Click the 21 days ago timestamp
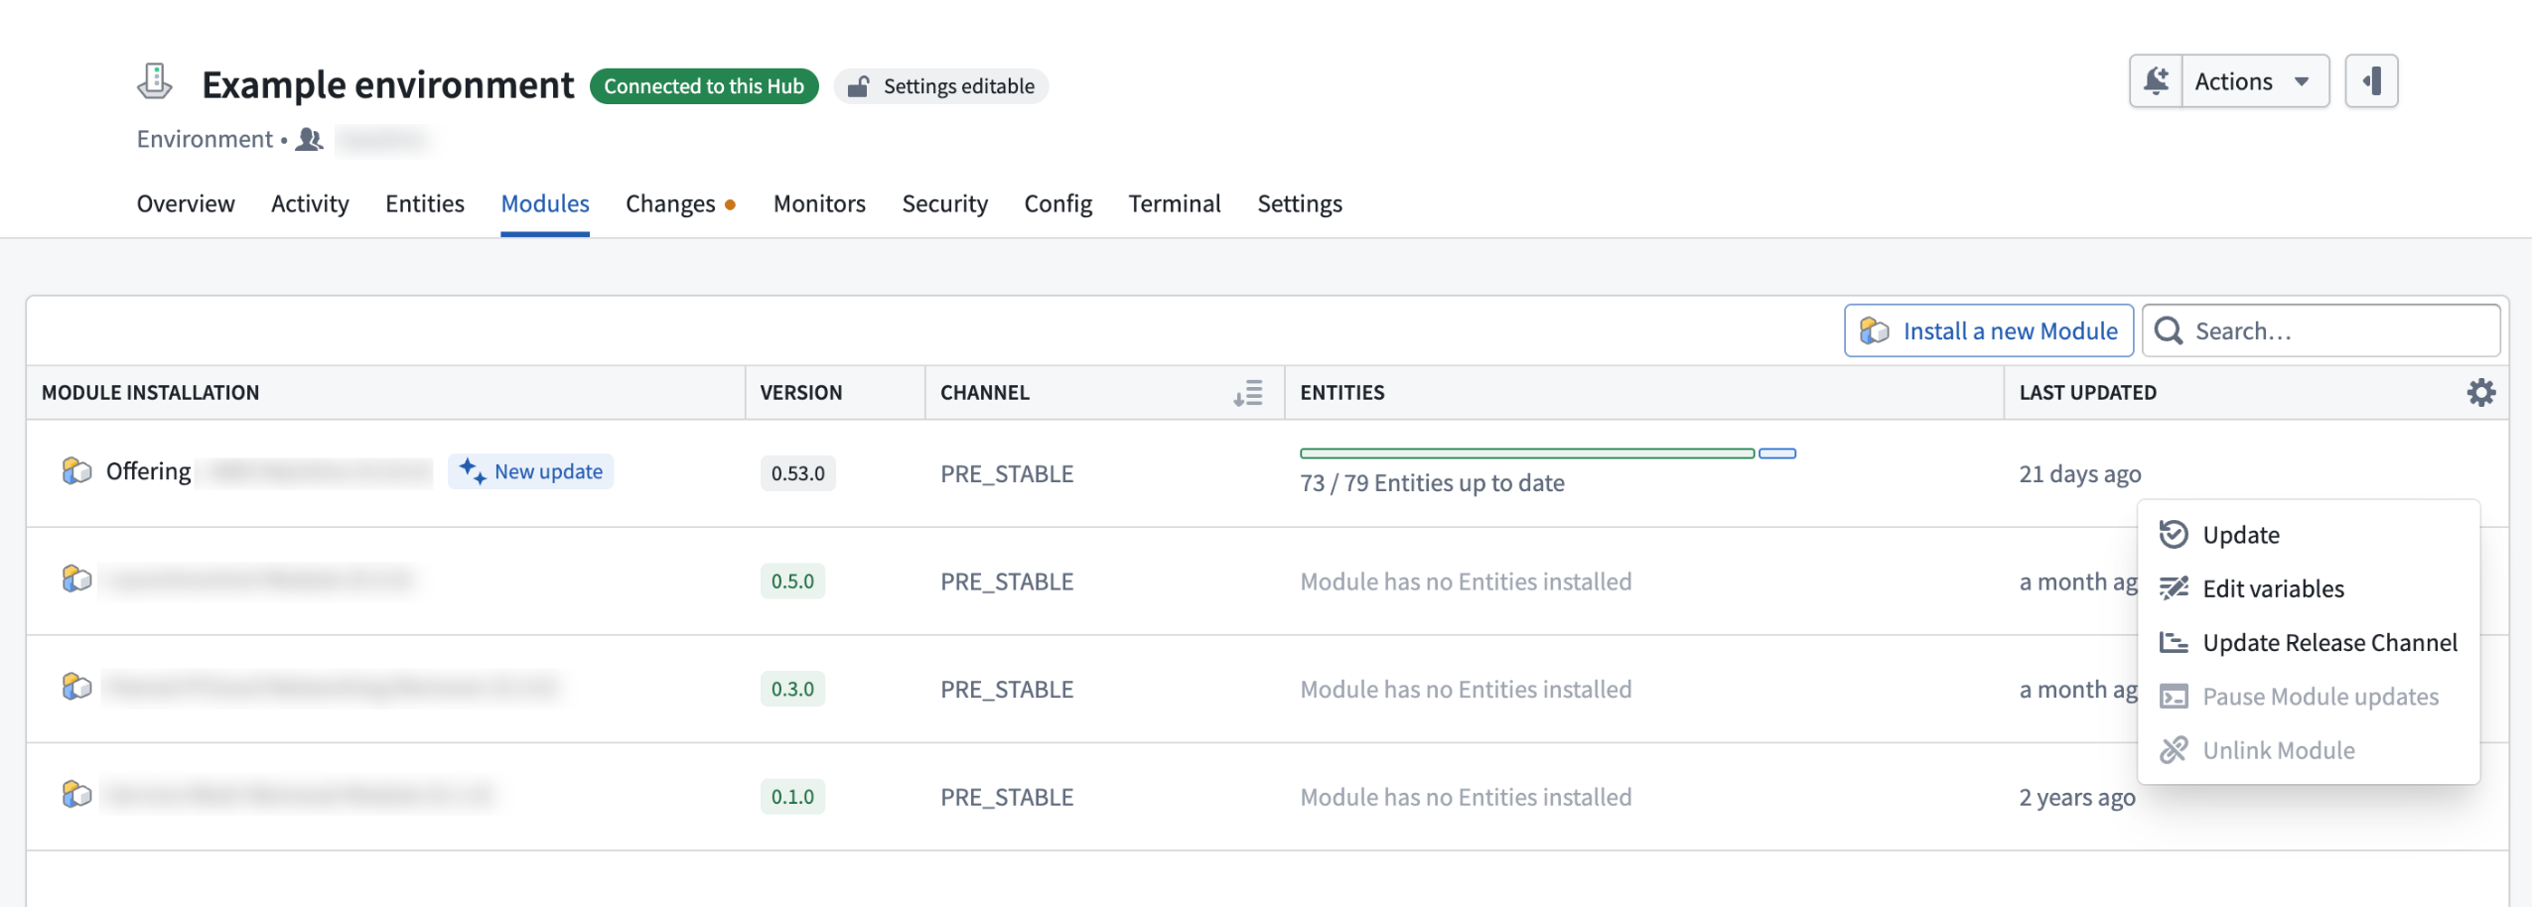This screenshot has width=2532, height=907. 2080,474
